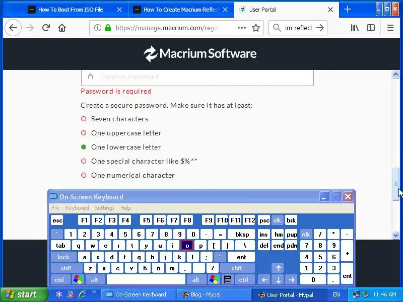Open a new tab with plus

coord(347,10)
